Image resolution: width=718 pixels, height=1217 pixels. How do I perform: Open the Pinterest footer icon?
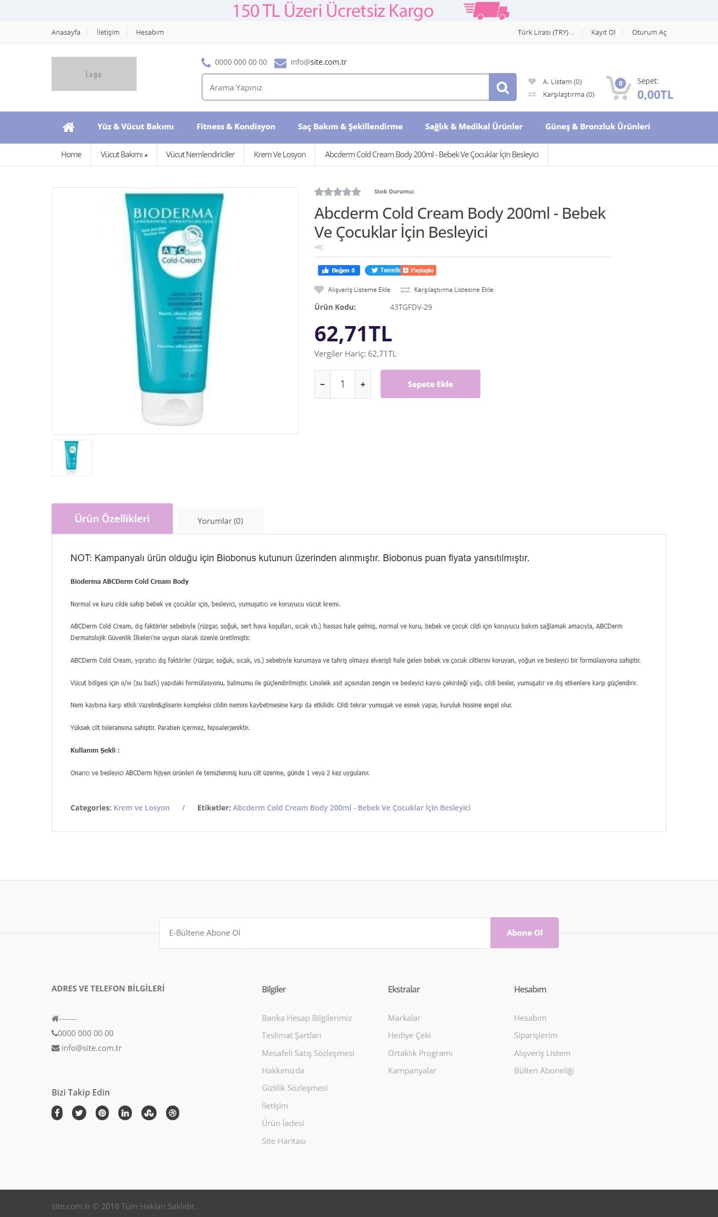tap(102, 1113)
